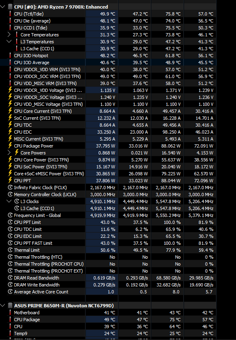Image resolution: width=236 pixels, height=340 pixels.
Task: Click the thermometer icon beside Motherboard sensor
Action: 10,313
